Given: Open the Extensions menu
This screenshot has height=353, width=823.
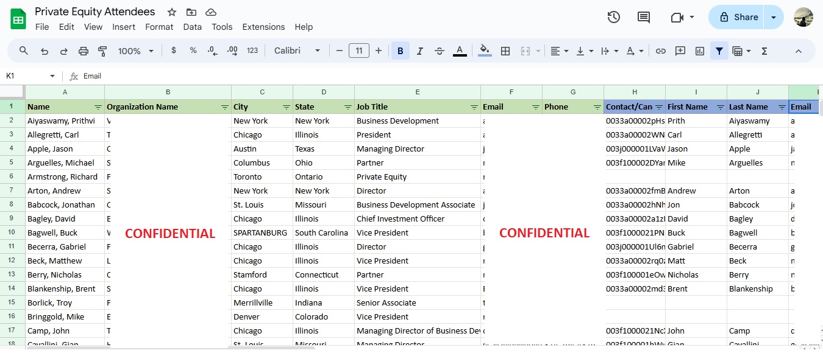Looking at the screenshot, I should pos(263,27).
